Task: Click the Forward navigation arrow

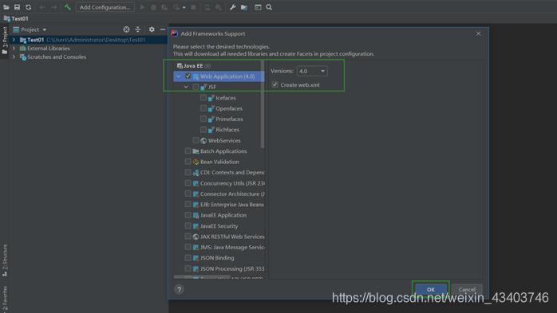Action: coord(53,7)
